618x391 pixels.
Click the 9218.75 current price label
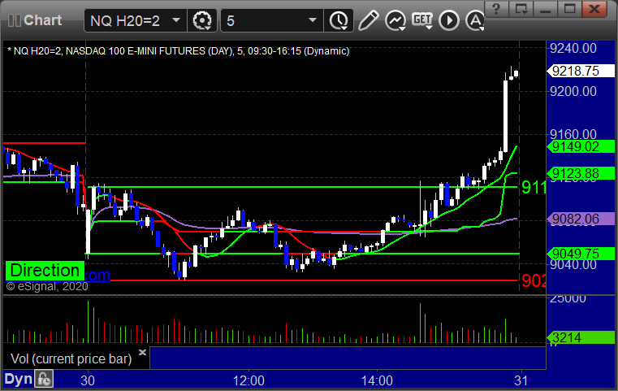click(x=574, y=71)
